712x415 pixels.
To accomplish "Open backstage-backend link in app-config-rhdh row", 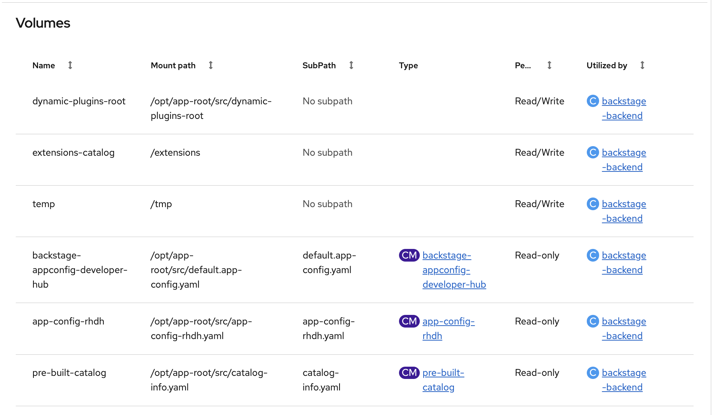I will (624, 329).
